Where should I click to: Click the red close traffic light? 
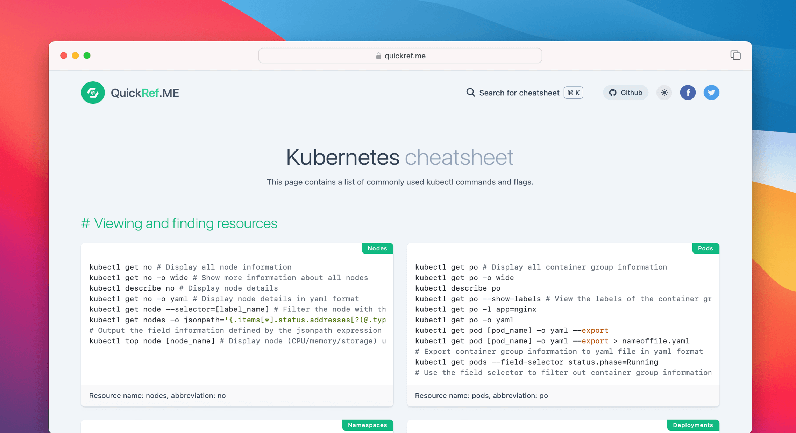[x=64, y=55]
